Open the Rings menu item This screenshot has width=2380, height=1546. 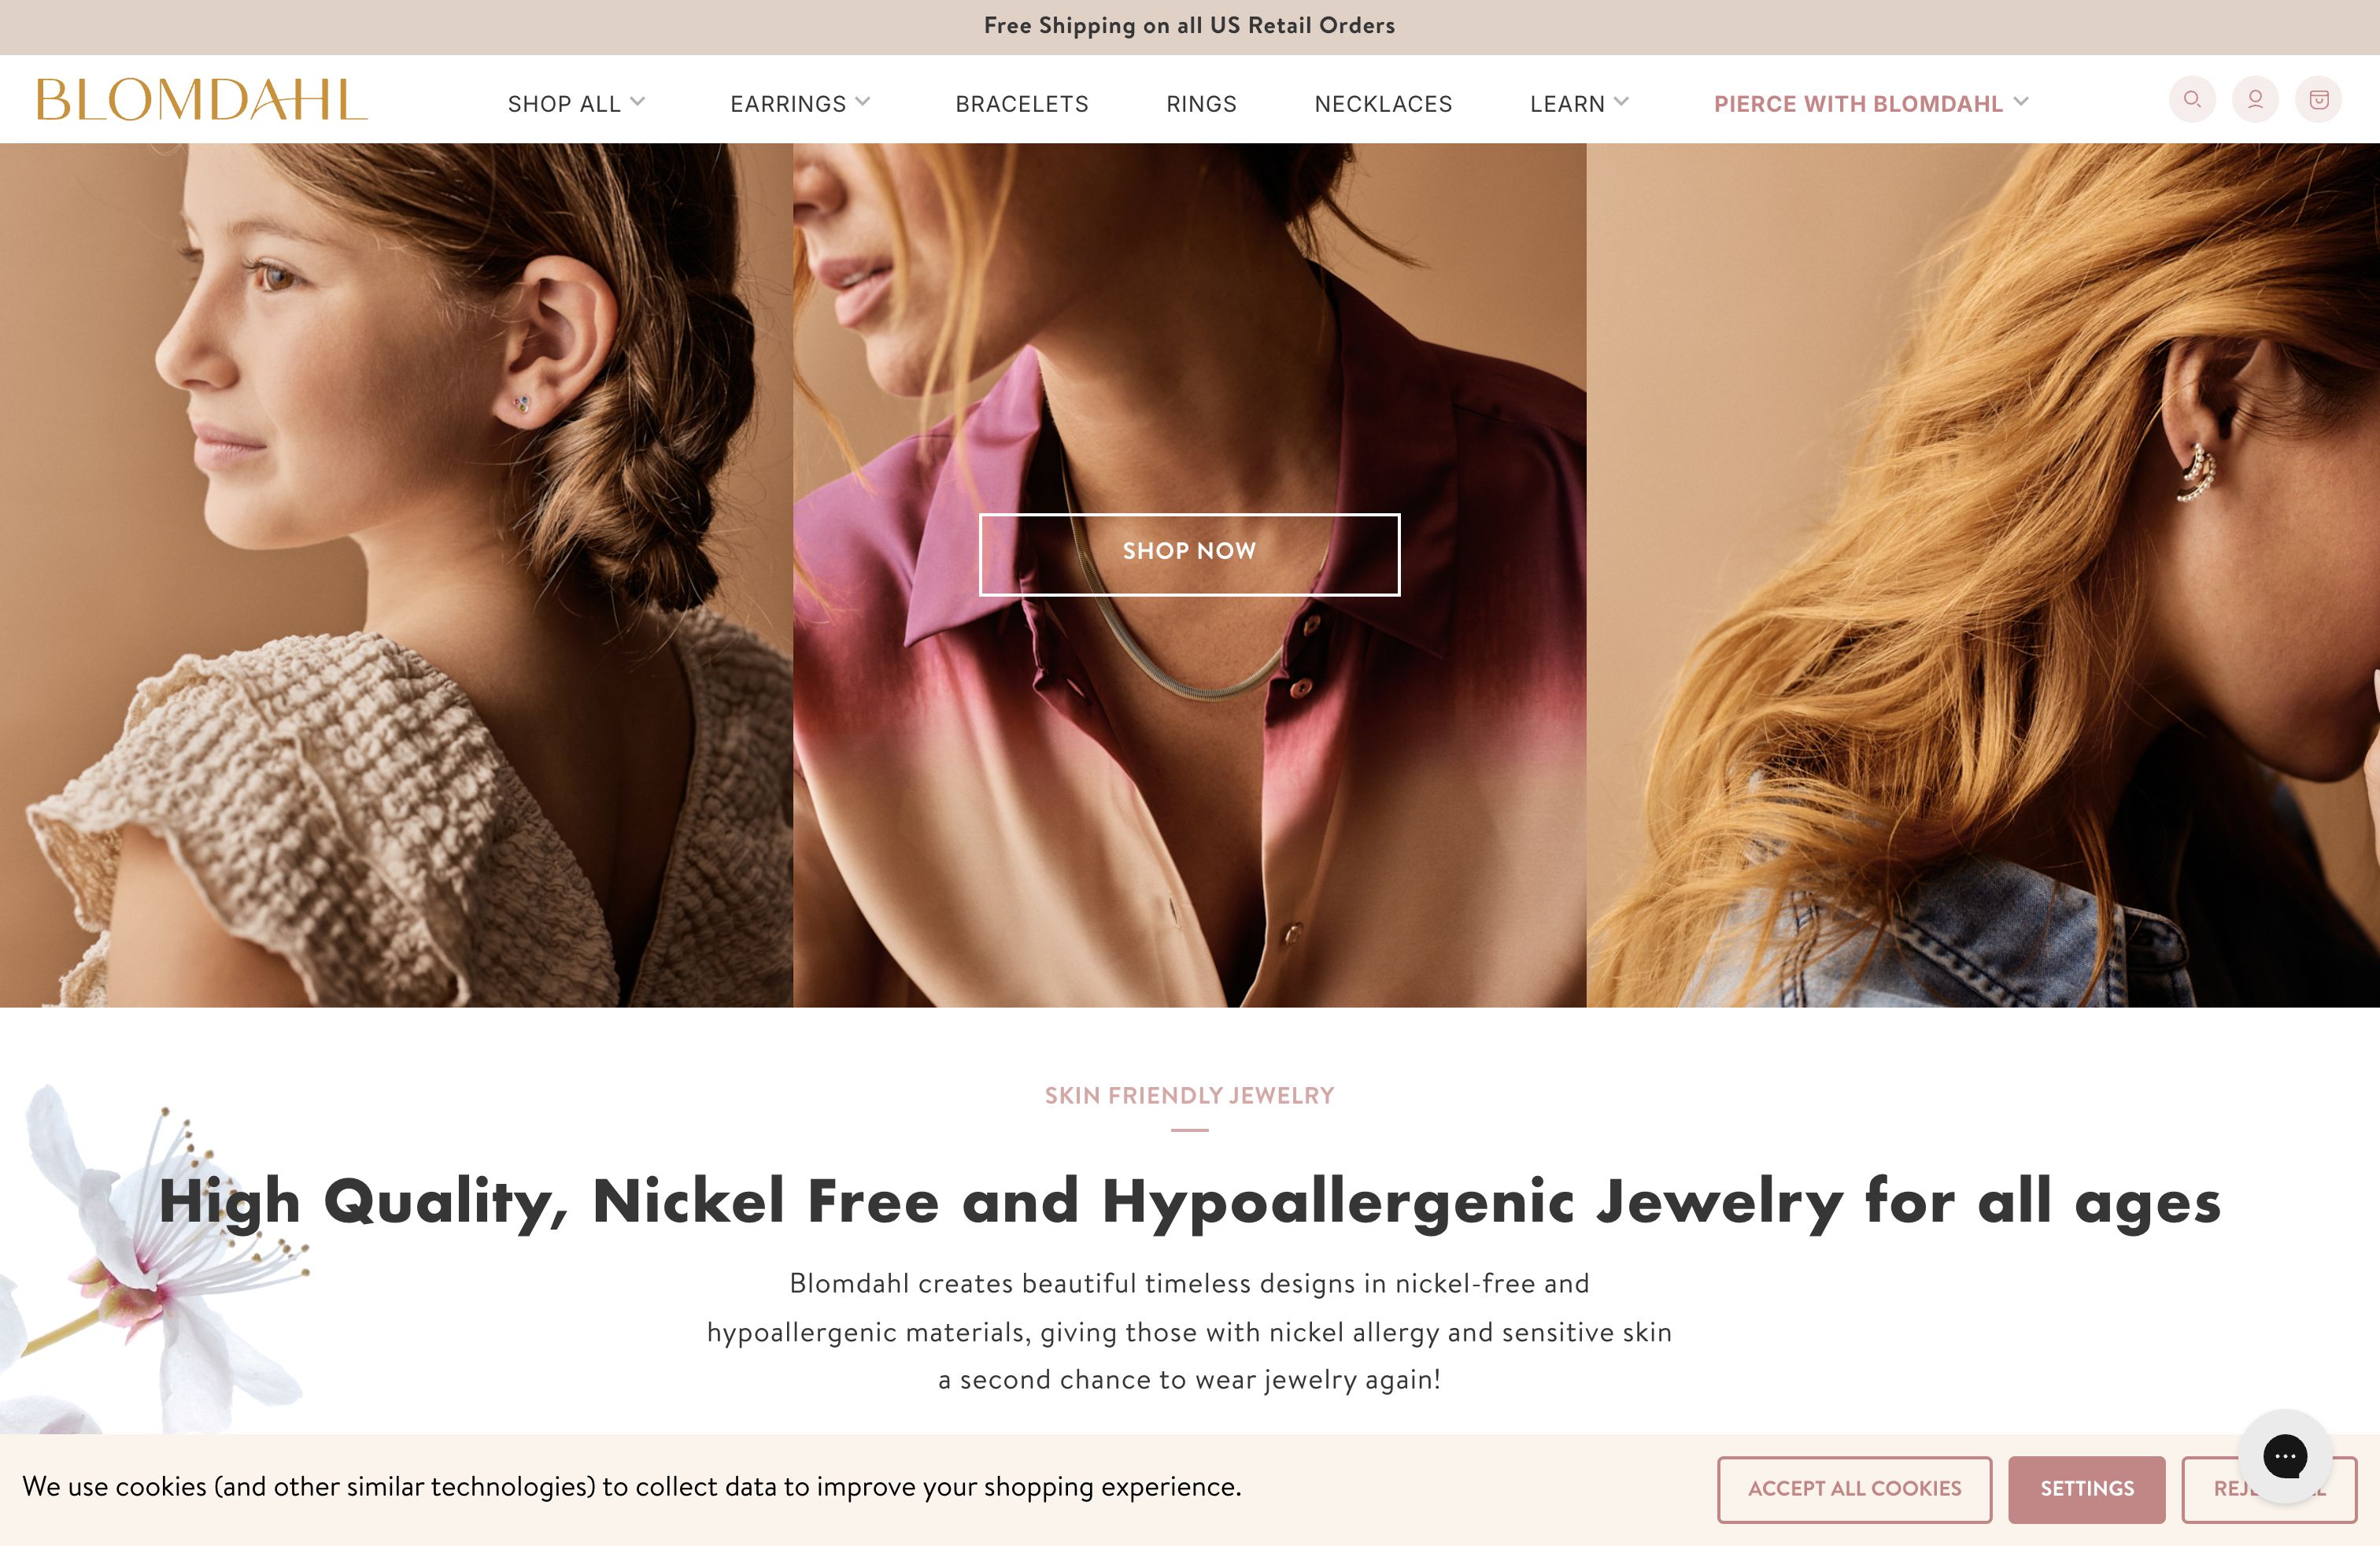[x=1201, y=104]
